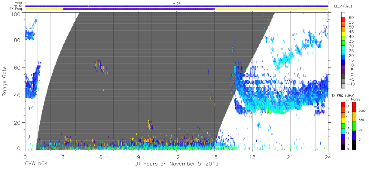Click the '1' label on the NOISE scale
This screenshot has height=170, width=369.
tap(358, 149)
